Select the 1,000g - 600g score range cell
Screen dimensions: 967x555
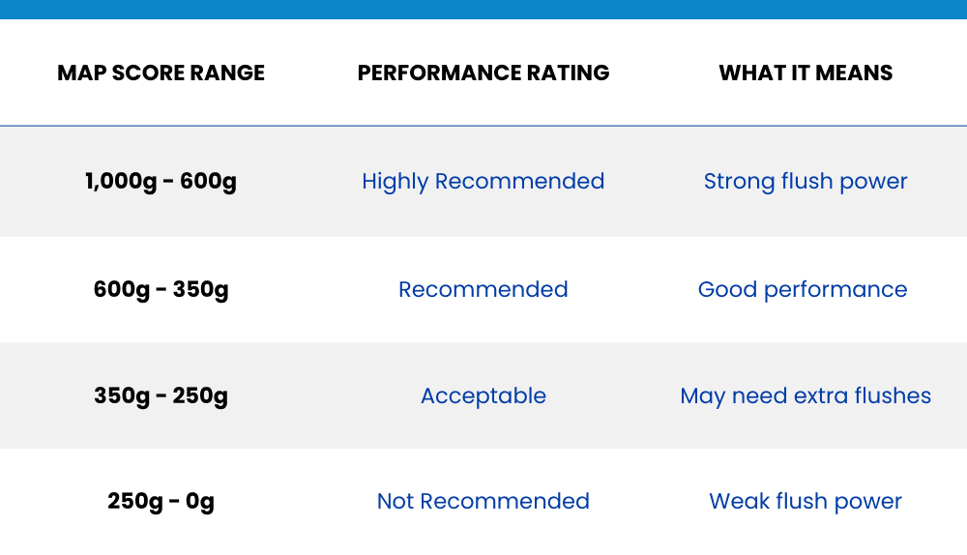point(161,182)
